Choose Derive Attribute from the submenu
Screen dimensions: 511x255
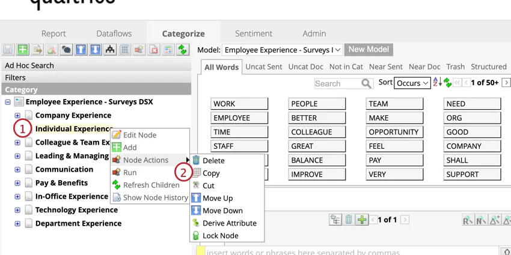point(229,223)
